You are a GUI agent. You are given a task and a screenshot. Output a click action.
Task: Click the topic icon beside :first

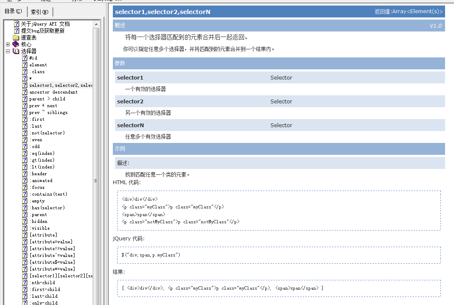(x=25, y=119)
